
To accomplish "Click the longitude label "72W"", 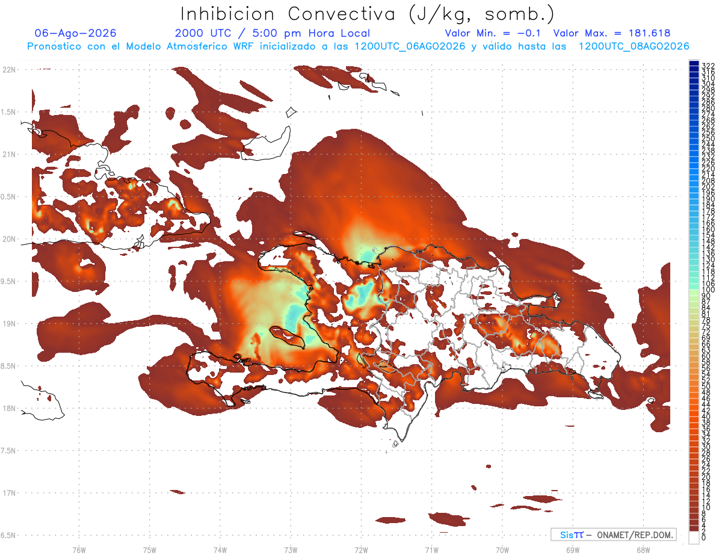I will click(x=361, y=550).
